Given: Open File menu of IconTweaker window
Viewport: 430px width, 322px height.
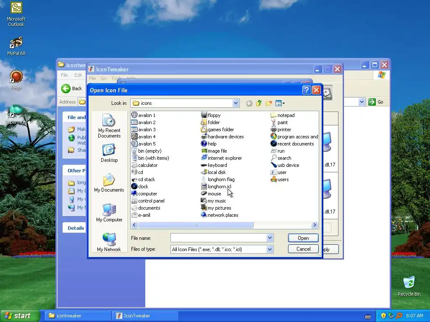Looking at the screenshot, I should [x=92, y=78].
